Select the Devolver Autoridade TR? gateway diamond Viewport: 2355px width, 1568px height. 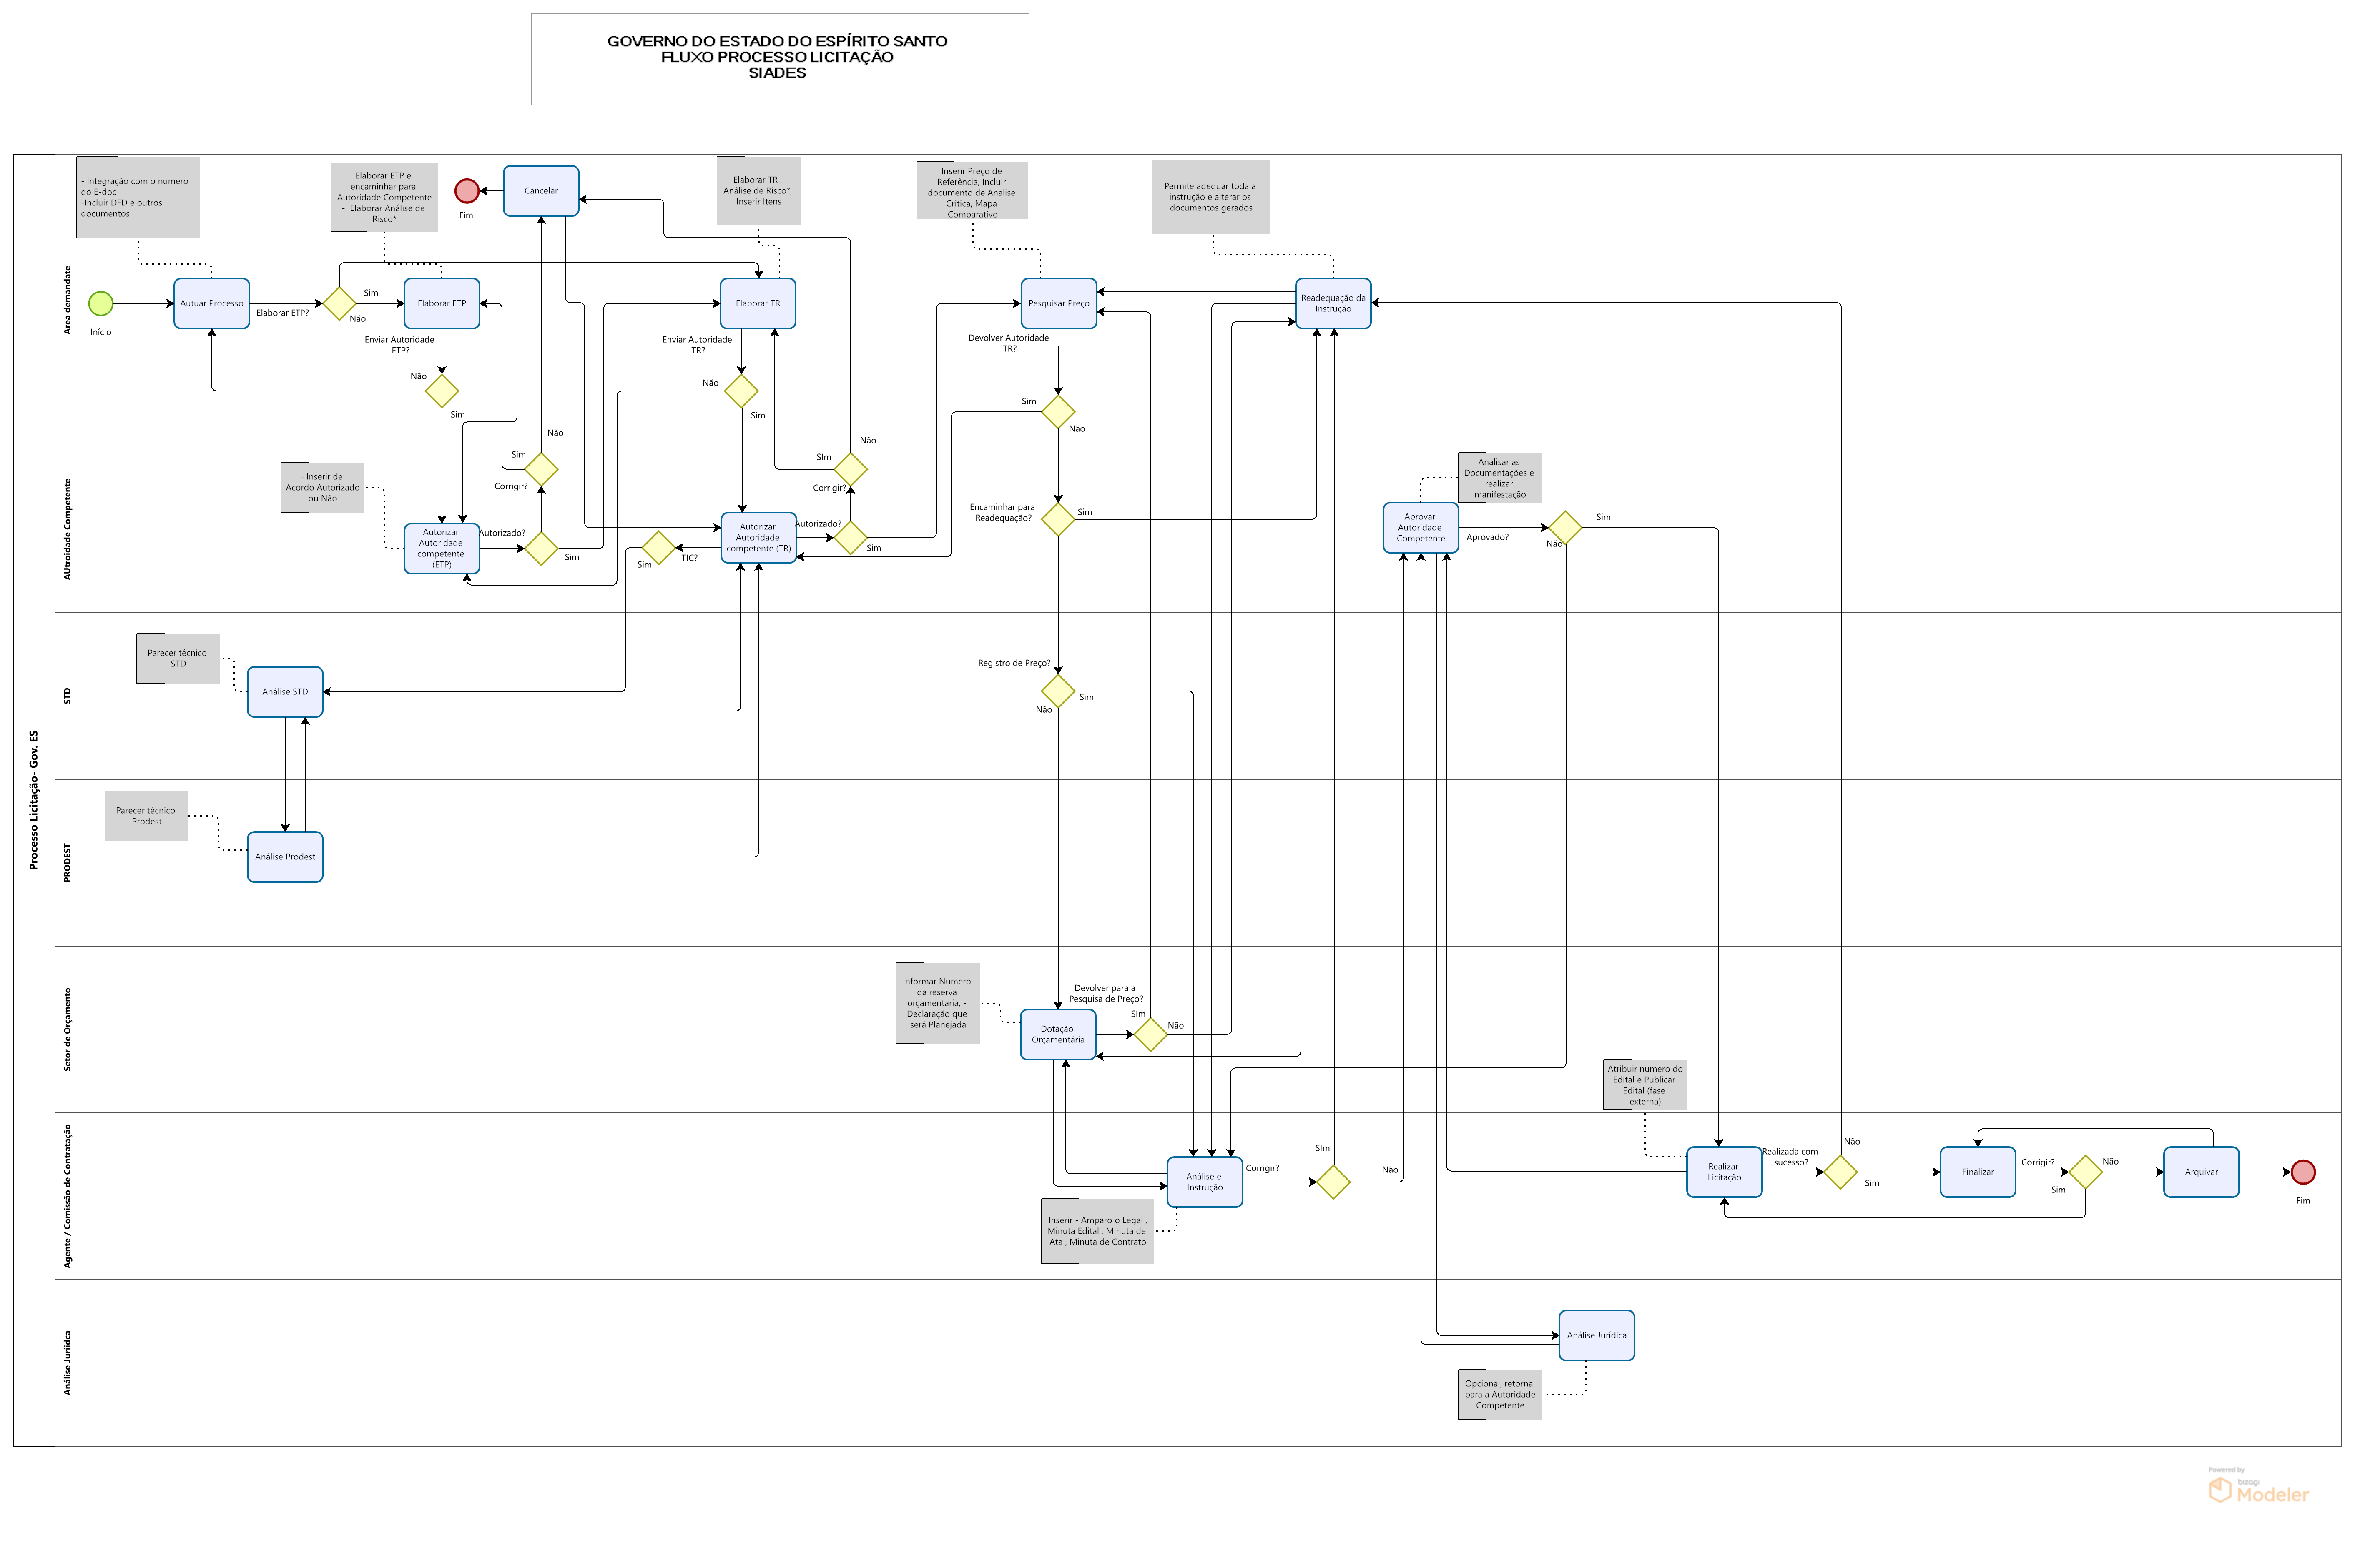click(1058, 412)
